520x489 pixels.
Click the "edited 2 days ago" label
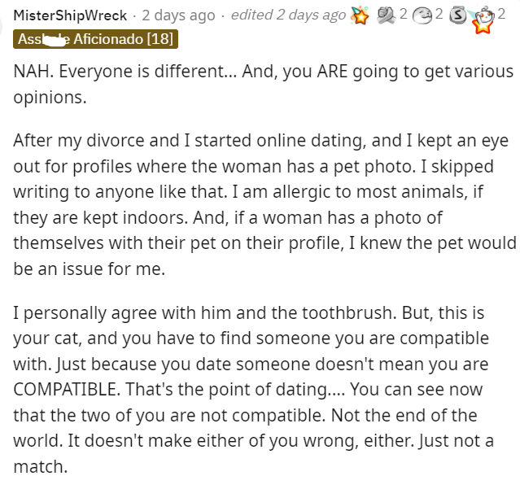coord(289,15)
